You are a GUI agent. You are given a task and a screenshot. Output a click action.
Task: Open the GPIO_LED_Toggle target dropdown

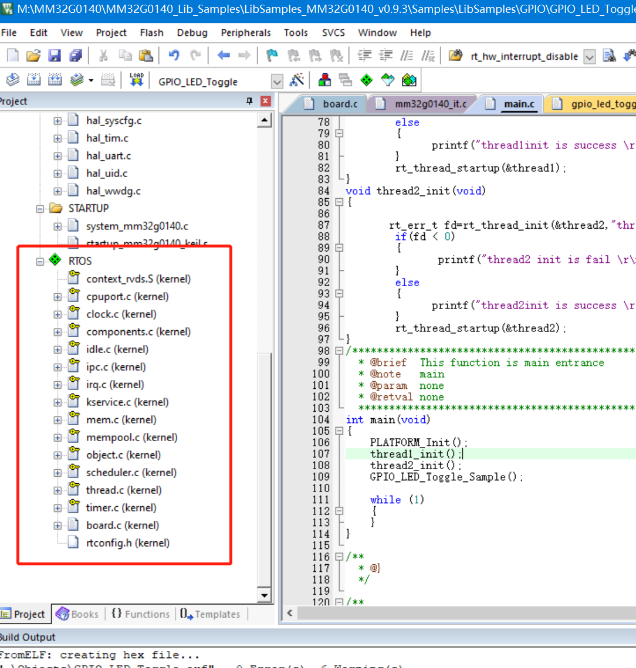point(278,82)
